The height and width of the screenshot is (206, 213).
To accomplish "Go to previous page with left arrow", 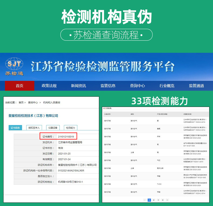I will (145, 200).
